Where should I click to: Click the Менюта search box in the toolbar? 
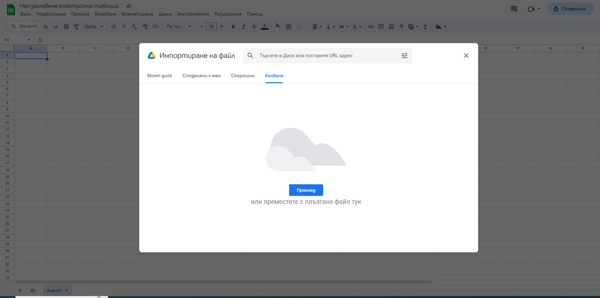[24, 27]
